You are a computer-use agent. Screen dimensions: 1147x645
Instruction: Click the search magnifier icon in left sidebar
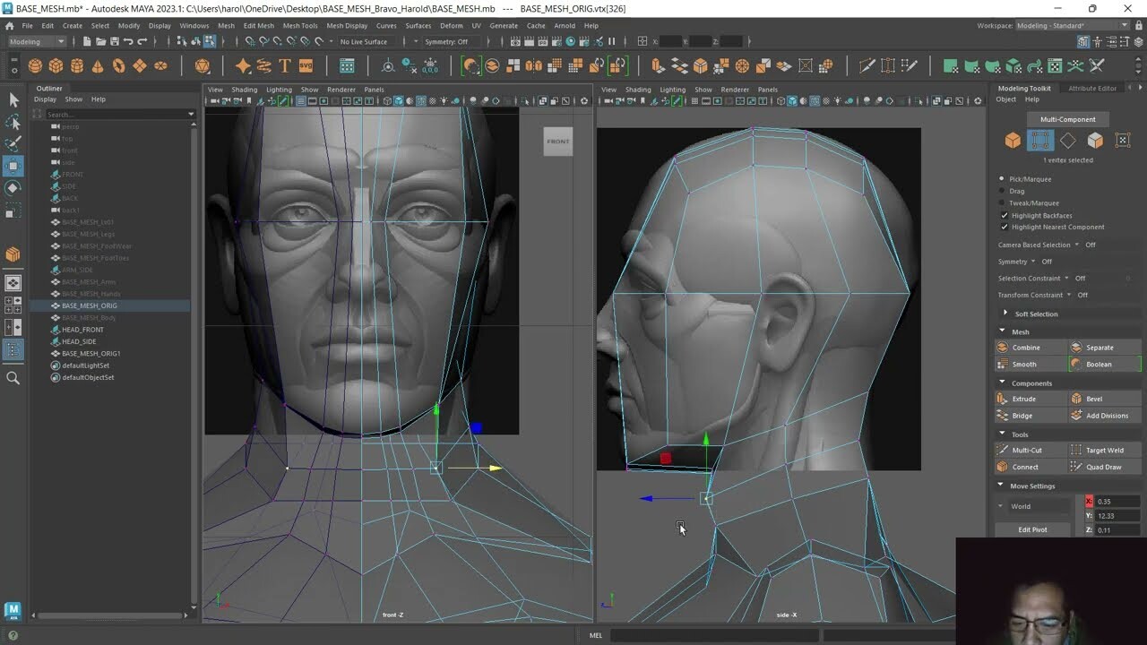(13, 379)
